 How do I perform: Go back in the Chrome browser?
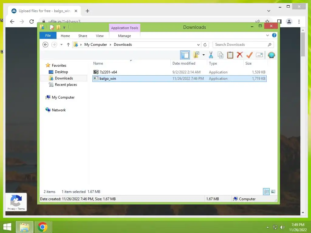pos(12,22)
